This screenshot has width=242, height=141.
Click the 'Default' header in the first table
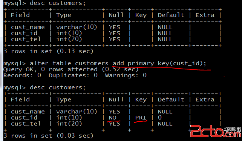click(x=171, y=15)
